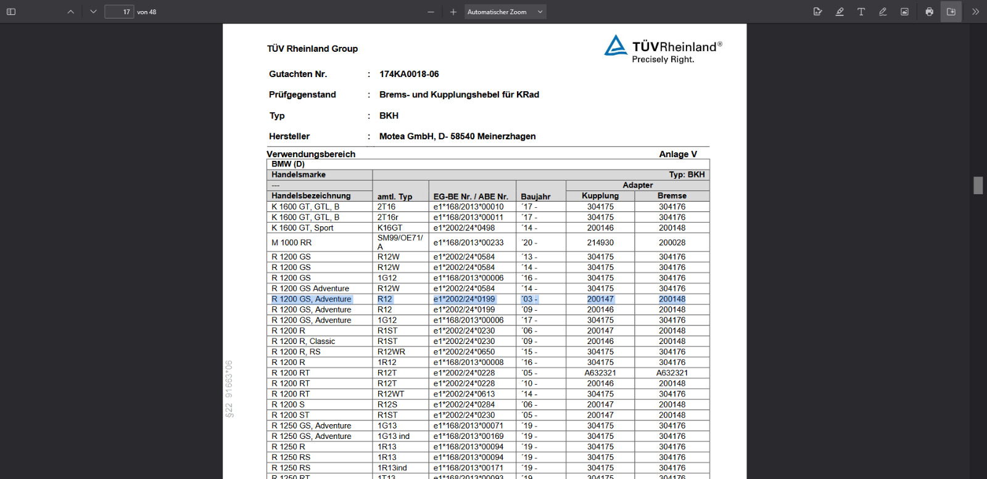Screen dimensions: 987x479
Task: Print the document via printer icon
Action: [929, 12]
